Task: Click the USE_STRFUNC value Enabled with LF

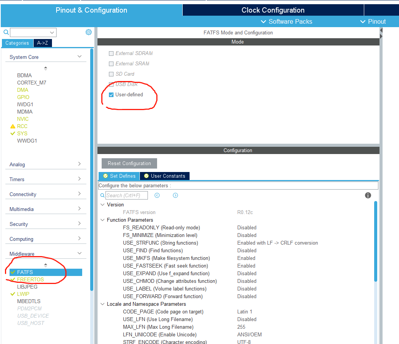Action: (x=277, y=243)
